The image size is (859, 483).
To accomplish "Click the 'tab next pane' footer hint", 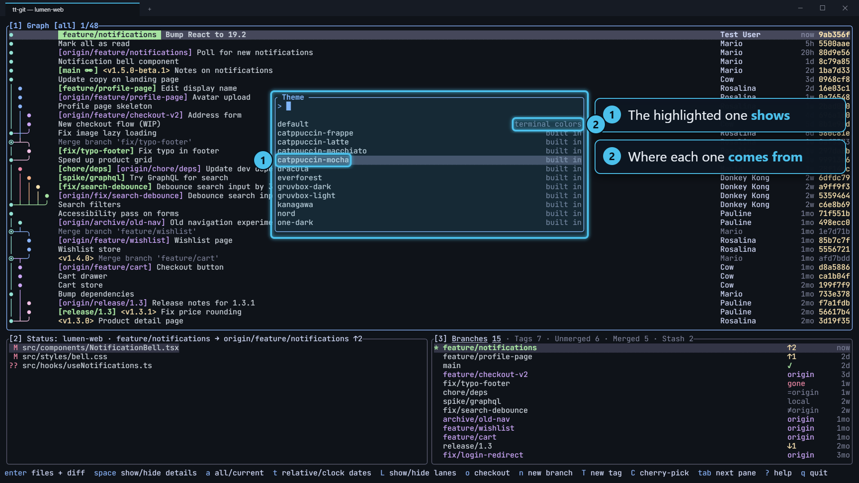I will [727, 473].
